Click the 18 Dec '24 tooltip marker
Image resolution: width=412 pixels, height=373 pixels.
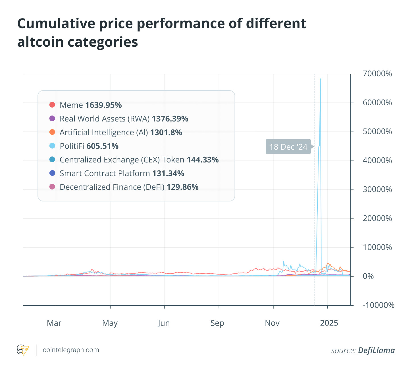point(288,147)
